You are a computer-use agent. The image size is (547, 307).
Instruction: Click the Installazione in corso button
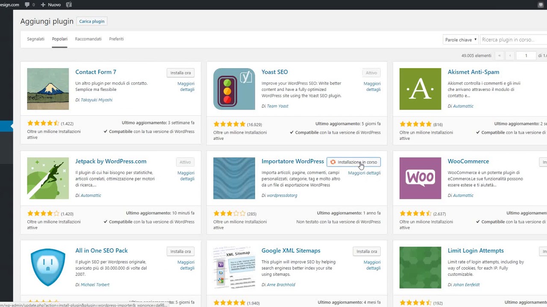pyautogui.click(x=353, y=162)
